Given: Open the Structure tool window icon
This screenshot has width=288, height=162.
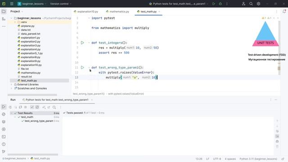Looking at the screenshot, I should pyautogui.click(x=4, y=19).
